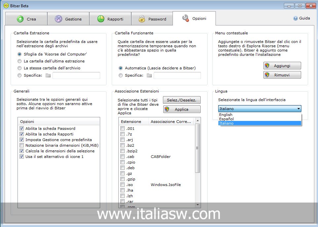
Task: Select the Opzioni tab
Action: [x=194, y=18]
